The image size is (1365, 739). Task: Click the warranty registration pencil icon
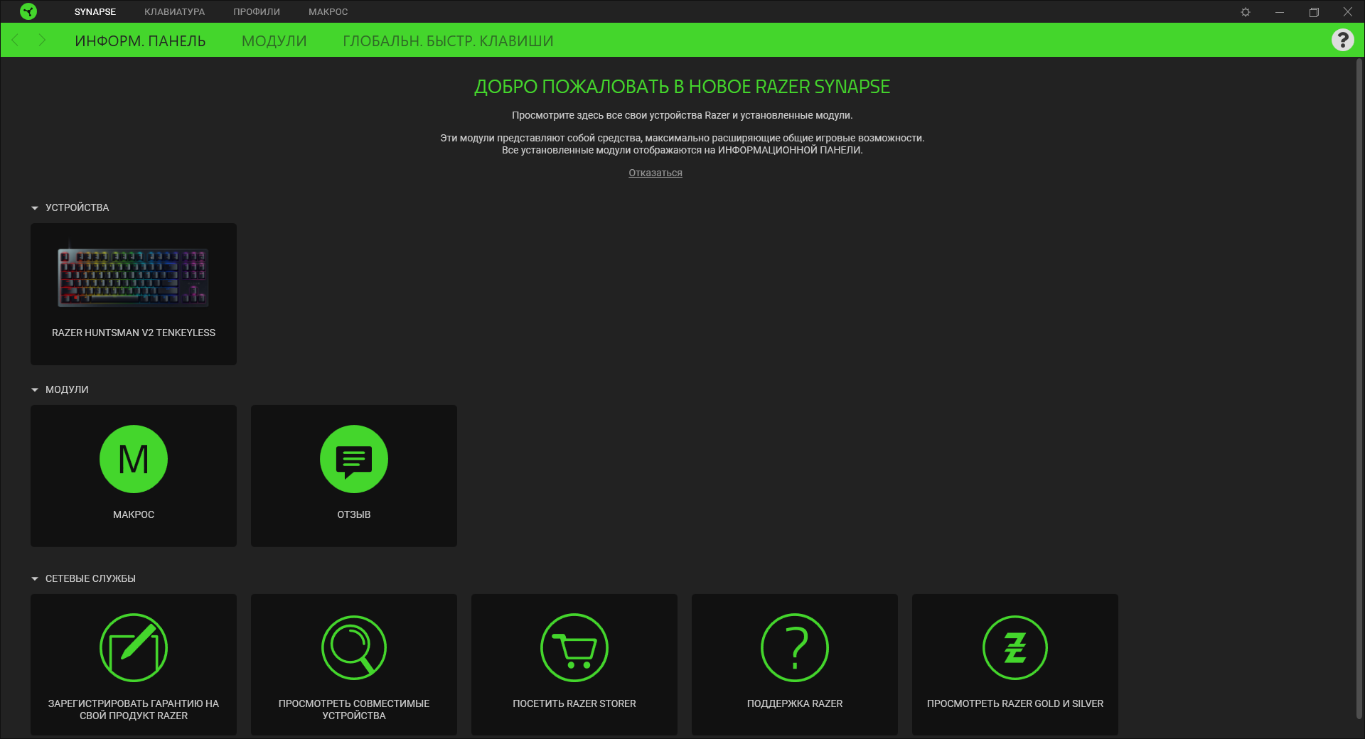[134, 647]
